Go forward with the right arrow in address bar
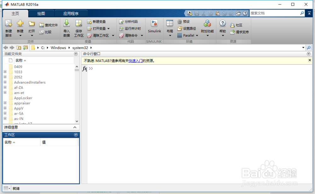Viewport: 315px width, 194px height. (12, 48)
